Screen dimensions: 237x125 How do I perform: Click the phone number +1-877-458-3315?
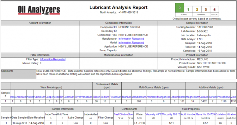[128, 12]
